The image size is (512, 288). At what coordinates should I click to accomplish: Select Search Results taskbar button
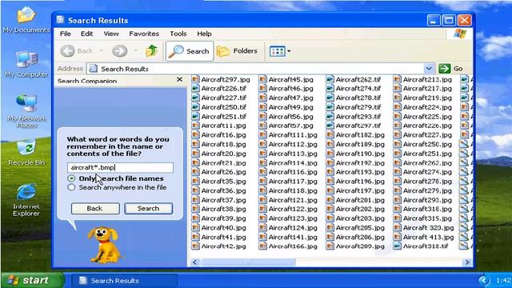[x=125, y=281]
